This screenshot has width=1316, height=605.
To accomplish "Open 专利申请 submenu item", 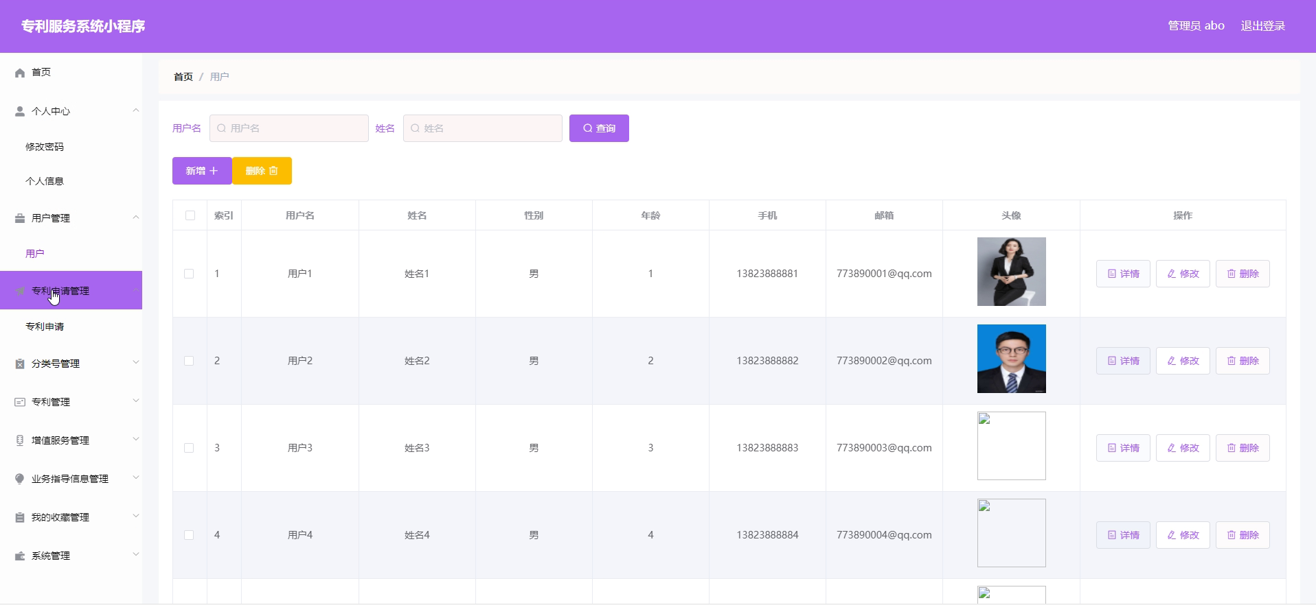I will 45,327.
